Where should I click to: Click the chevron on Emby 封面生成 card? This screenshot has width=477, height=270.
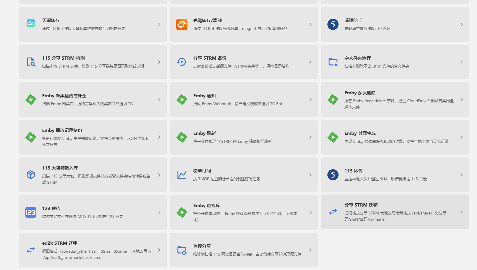(x=461, y=137)
